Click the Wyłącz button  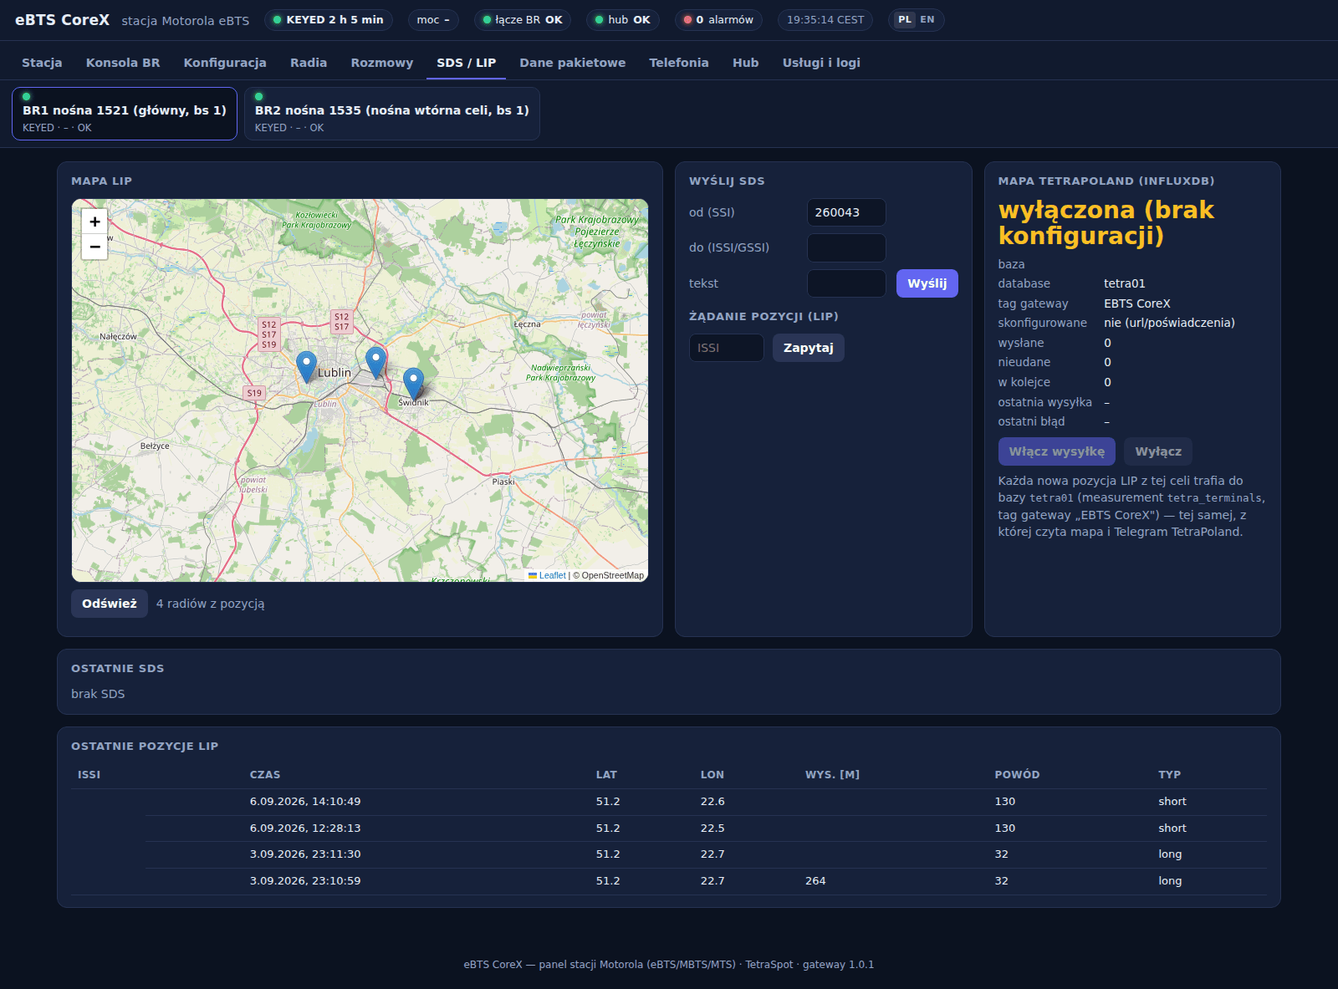[1158, 451]
